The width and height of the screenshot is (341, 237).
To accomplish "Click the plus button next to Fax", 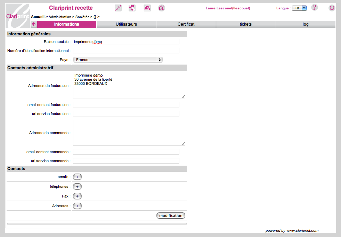I will point(77,196).
